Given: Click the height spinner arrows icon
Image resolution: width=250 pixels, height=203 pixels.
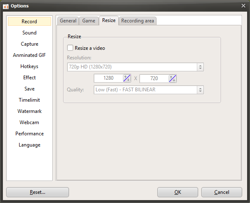Looking at the screenshot, I should (x=173, y=78).
